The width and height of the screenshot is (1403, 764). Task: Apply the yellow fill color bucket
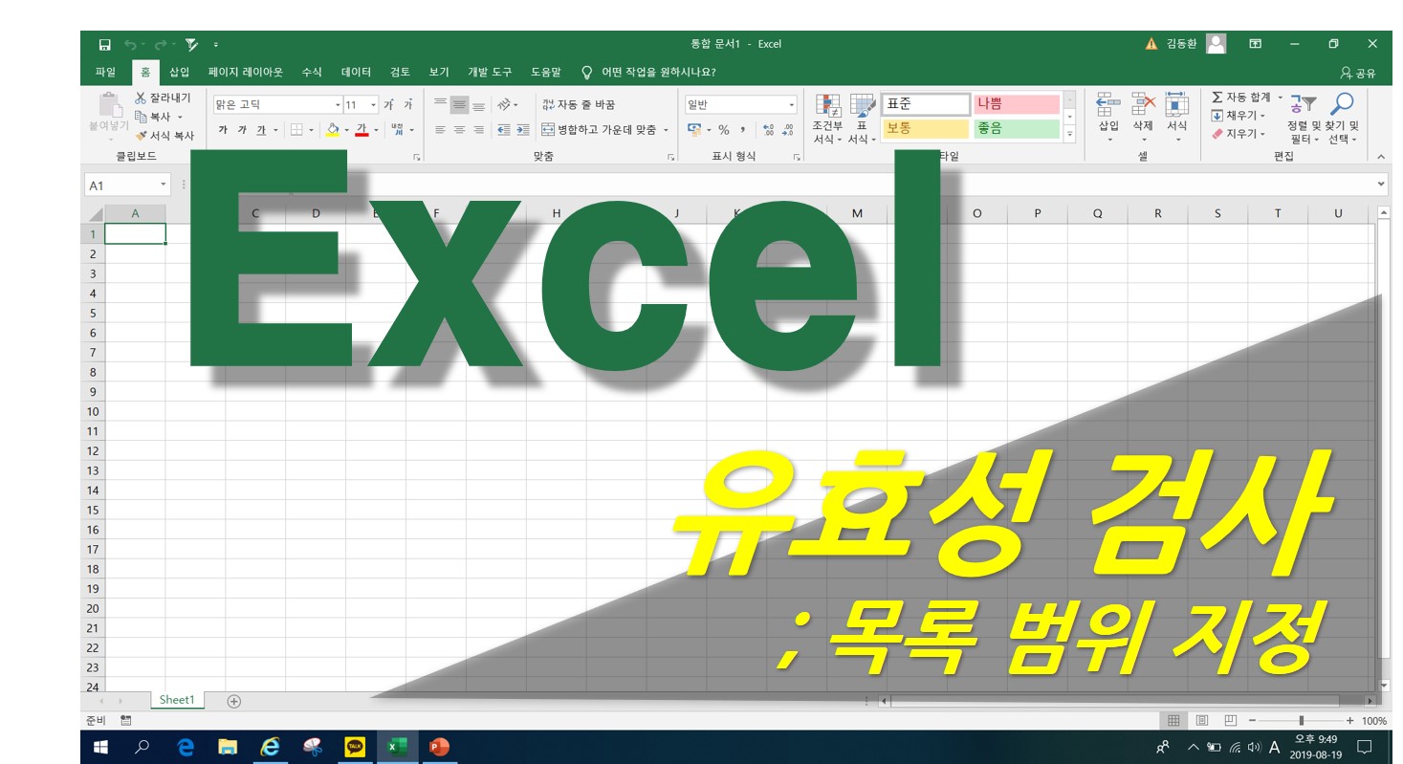[x=333, y=130]
